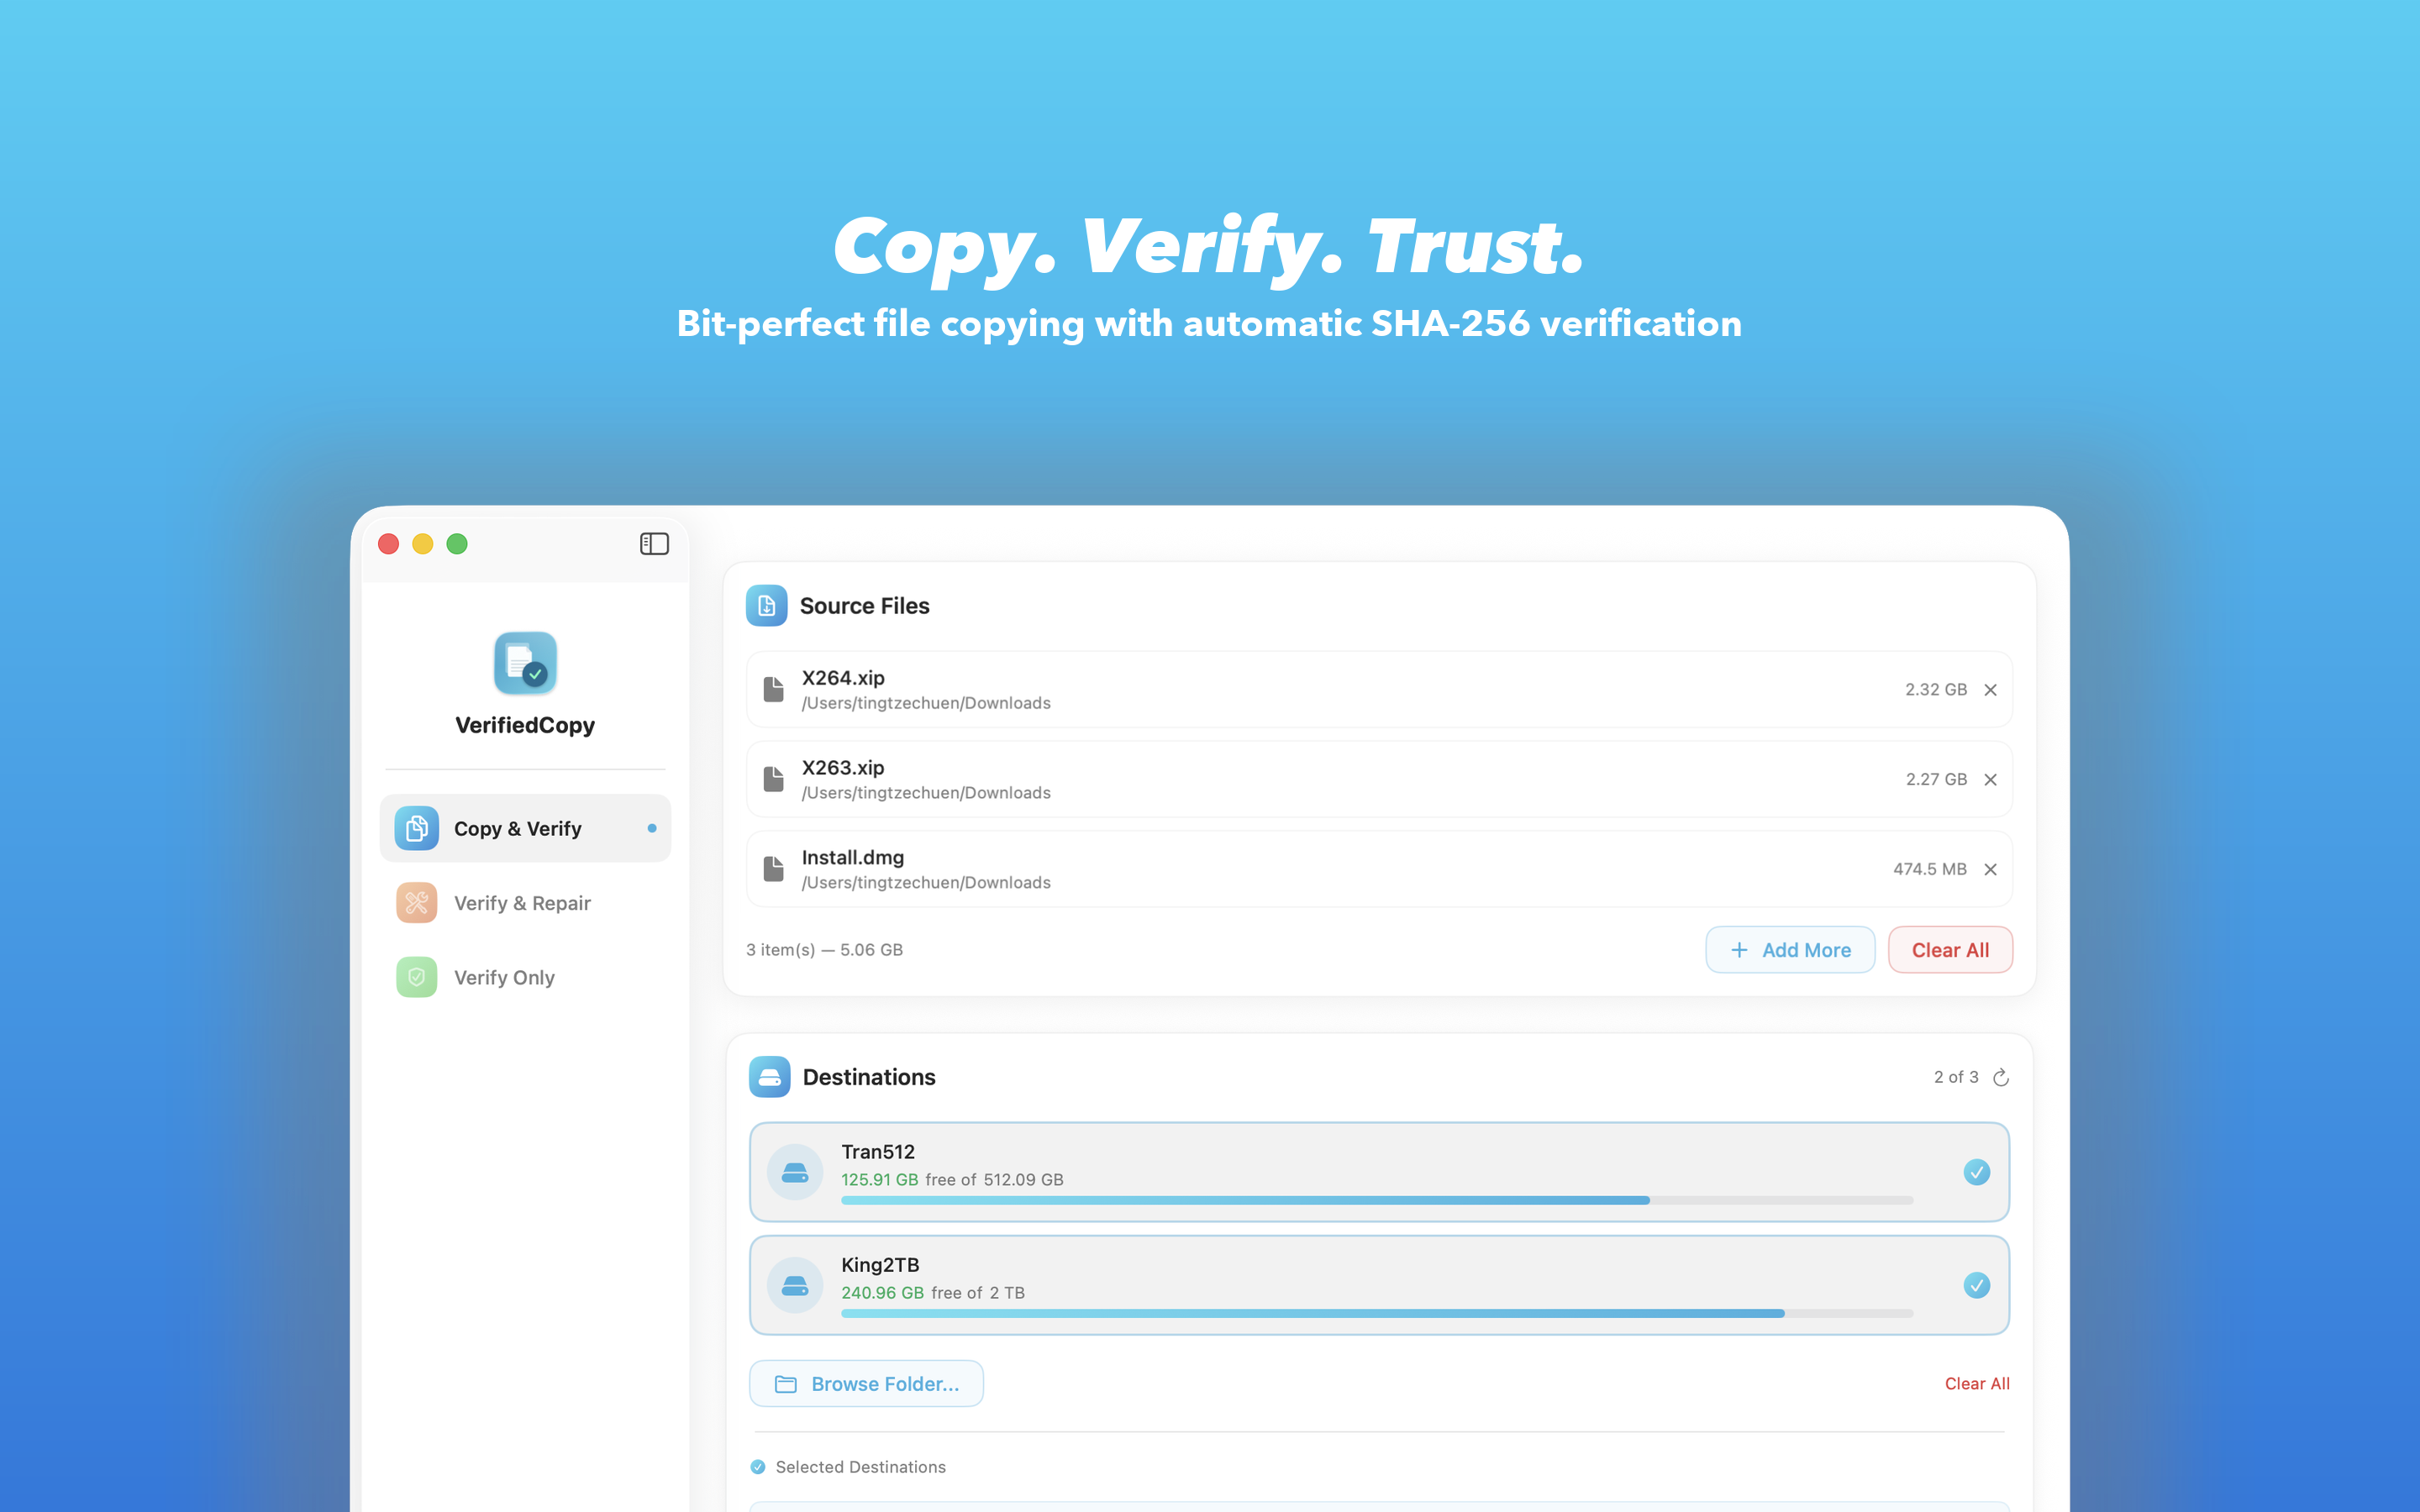Open Browse Folder to pick a destination
This screenshot has width=2420, height=1512.
866,1383
